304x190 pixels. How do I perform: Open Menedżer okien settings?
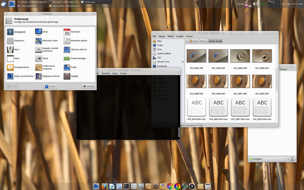tap(47, 41)
